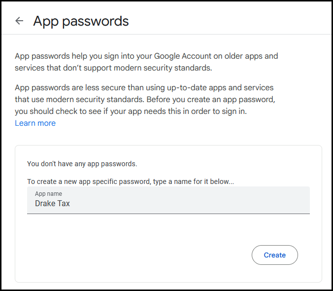
Task: Click the small 'App name' field label
Action: point(48,194)
